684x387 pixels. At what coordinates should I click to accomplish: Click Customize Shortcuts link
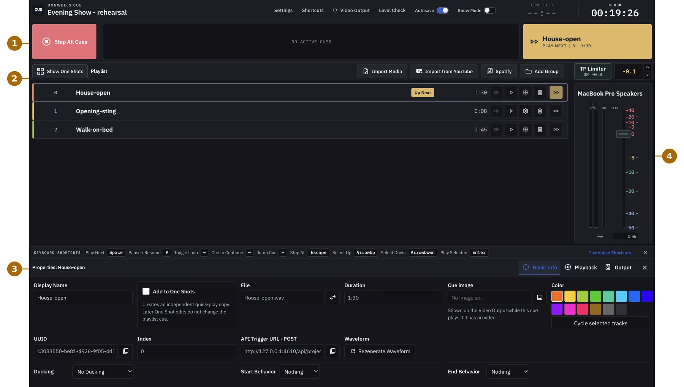click(611, 253)
